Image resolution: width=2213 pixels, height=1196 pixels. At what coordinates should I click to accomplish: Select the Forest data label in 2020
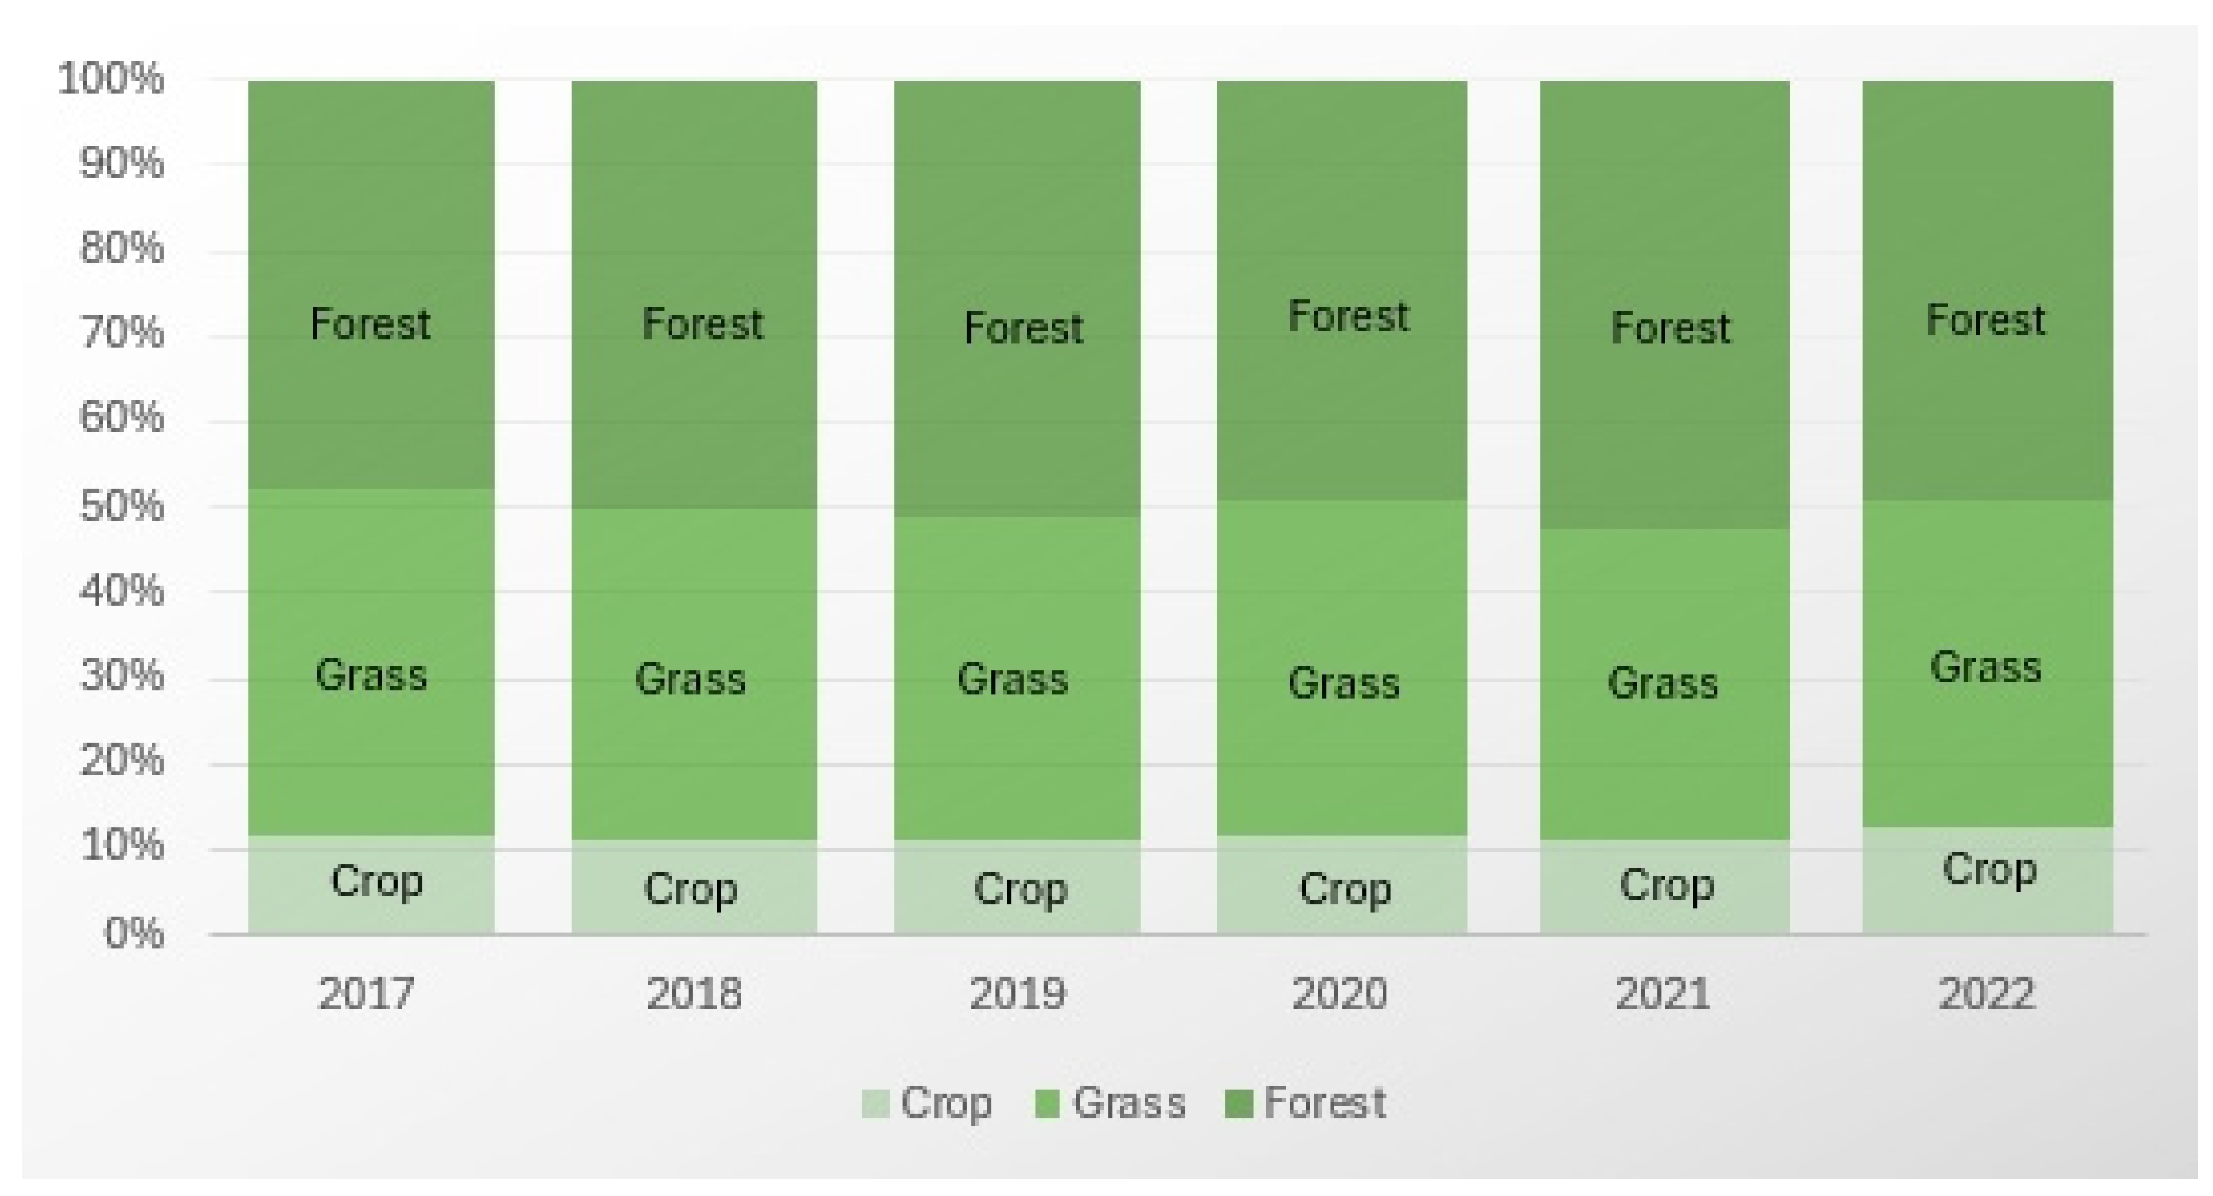point(1348,317)
